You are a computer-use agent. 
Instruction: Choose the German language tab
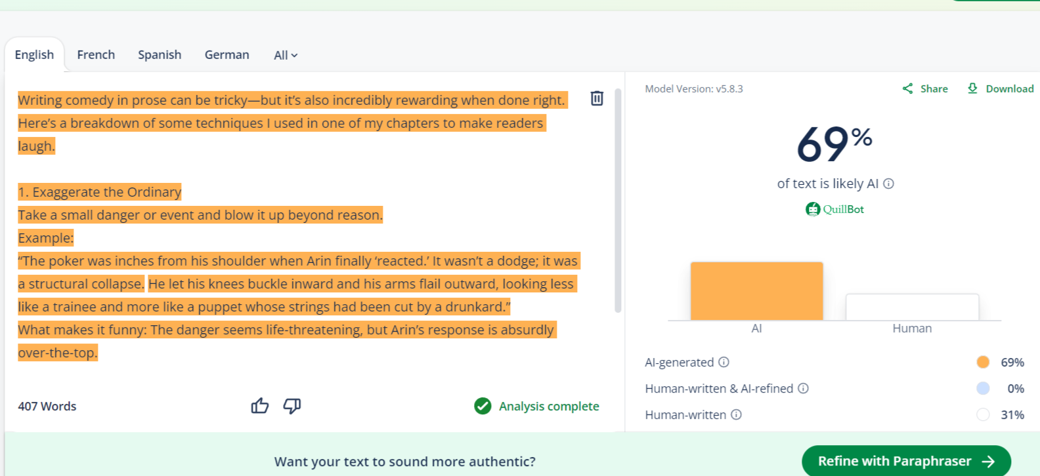coord(227,55)
